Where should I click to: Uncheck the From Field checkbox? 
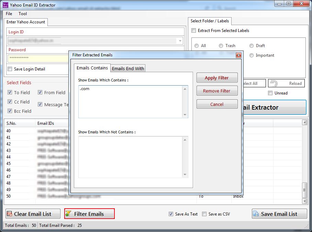coord(40,92)
